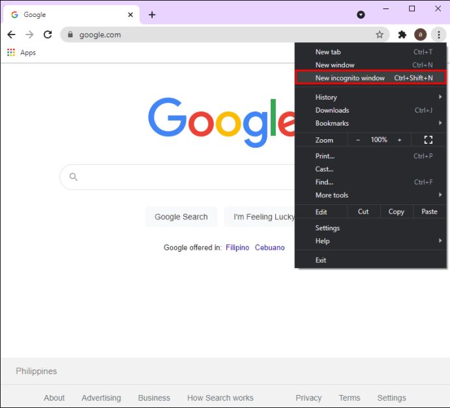Choose New window in the menu
Screen dimensions: 450x408
pyautogui.click(x=370, y=65)
